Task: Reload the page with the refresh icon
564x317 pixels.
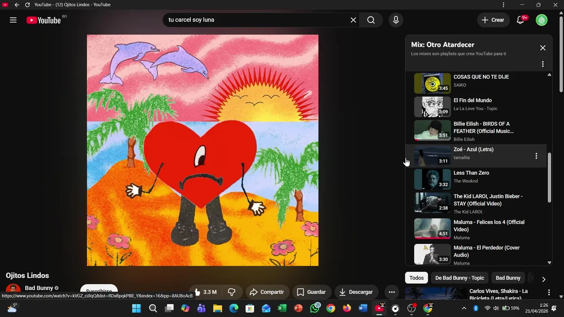Action: pyautogui.click(x=27, y=5)
